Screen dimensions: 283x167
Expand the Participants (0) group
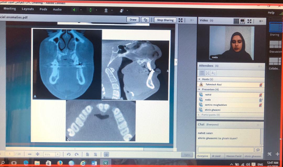pyautogui.click(x=199, y=115)
